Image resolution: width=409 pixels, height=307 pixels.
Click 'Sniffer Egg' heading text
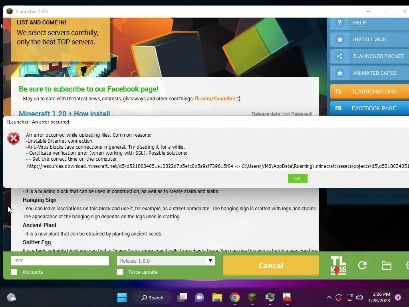pyautogui.click(x=37, y=242)
